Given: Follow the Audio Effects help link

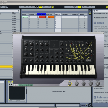Looking at the screenshot, I should (x=100, y=88).
